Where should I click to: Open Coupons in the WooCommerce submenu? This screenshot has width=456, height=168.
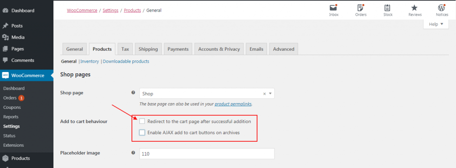point(12,108)
